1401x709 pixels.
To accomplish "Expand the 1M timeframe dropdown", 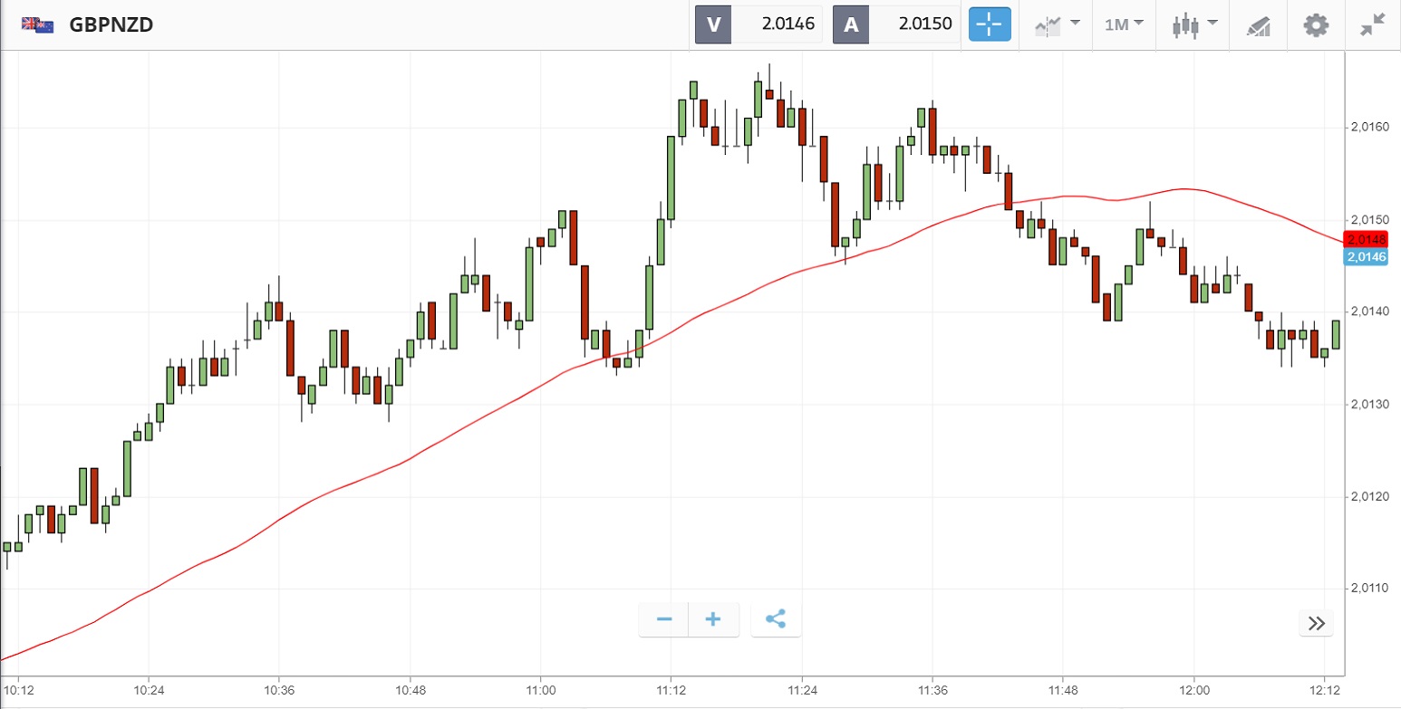I will (x=1124, y=24).
